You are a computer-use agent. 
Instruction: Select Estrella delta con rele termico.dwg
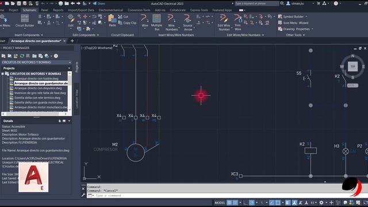tap(37, 98)
